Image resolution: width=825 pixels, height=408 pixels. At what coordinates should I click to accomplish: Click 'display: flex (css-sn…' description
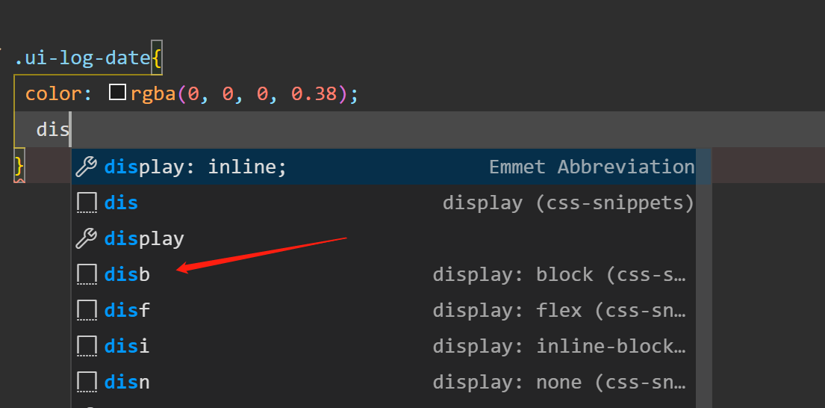click(560, 310)
